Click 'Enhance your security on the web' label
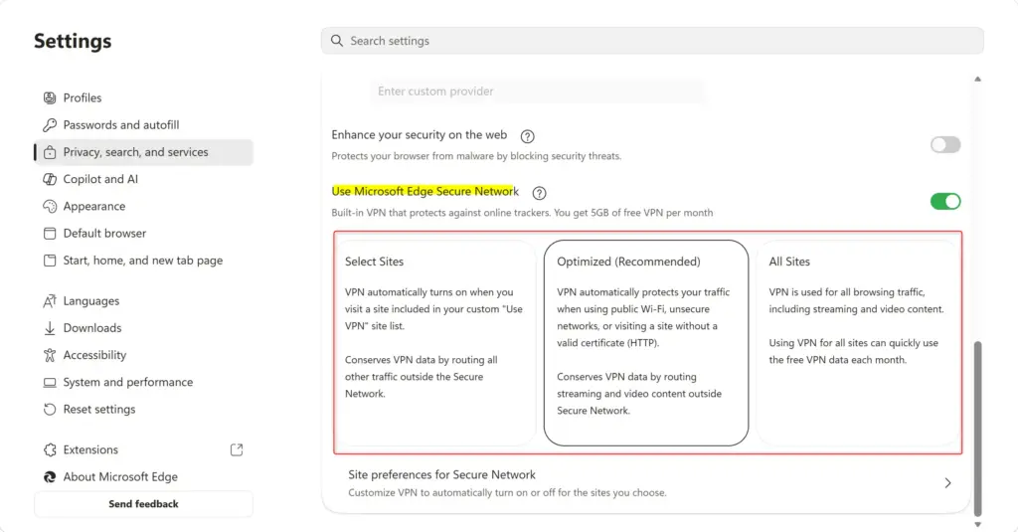The height and width of the screenshot is (532, 1018). pyautogui.click(x=419, y=135)
